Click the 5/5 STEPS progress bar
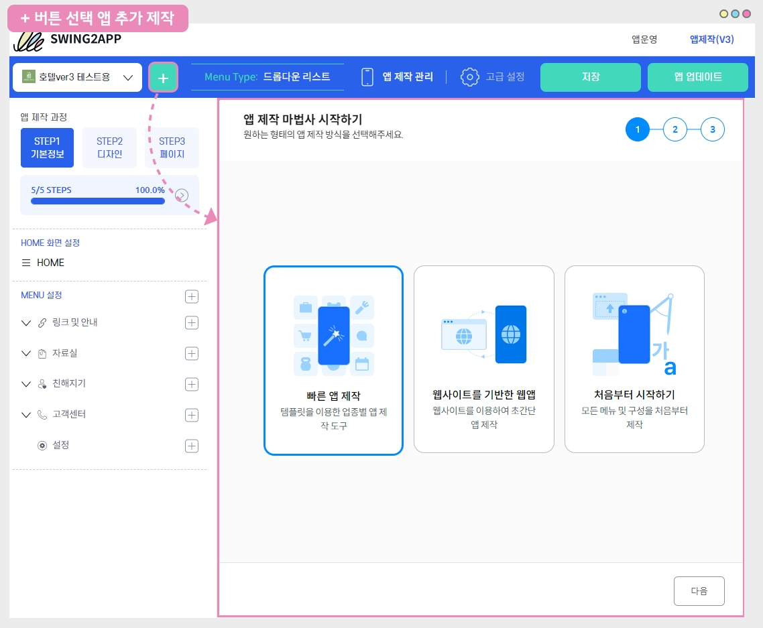 [98, 201]
